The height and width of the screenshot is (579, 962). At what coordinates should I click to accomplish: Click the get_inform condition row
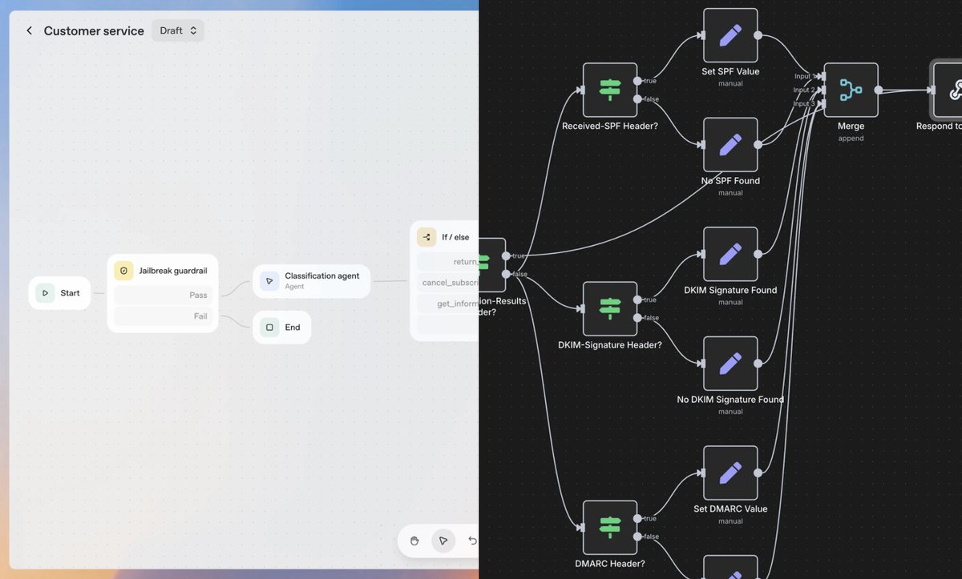click(448, 304)
